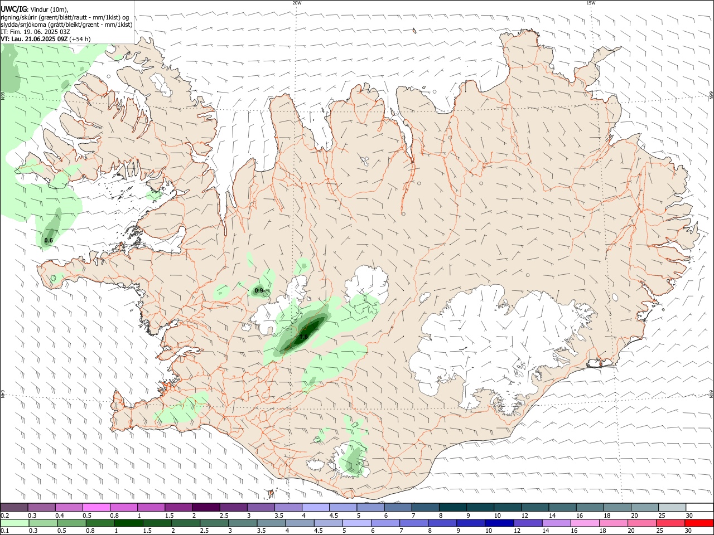This screenshot has width=714, height=535.
Task: Click the dark blue 10 swatch in lower legend
Action: [499, 523]
